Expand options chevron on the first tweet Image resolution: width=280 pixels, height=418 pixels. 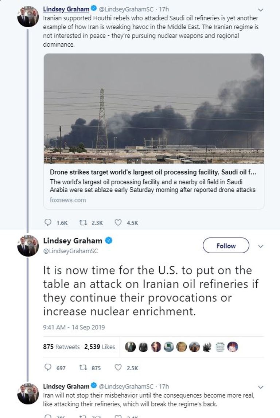(260, 9)
